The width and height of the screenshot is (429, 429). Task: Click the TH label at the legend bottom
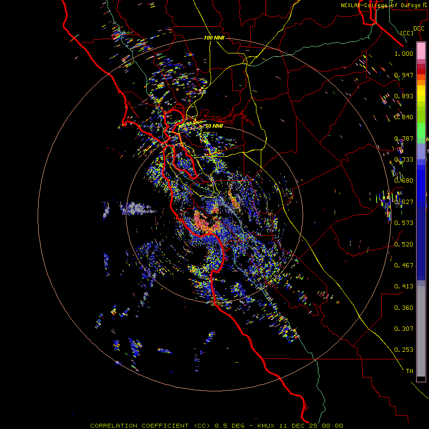(409, 371)
